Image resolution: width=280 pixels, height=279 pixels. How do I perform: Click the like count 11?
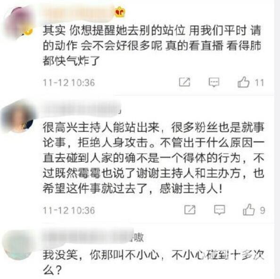(x=259, y=83)
